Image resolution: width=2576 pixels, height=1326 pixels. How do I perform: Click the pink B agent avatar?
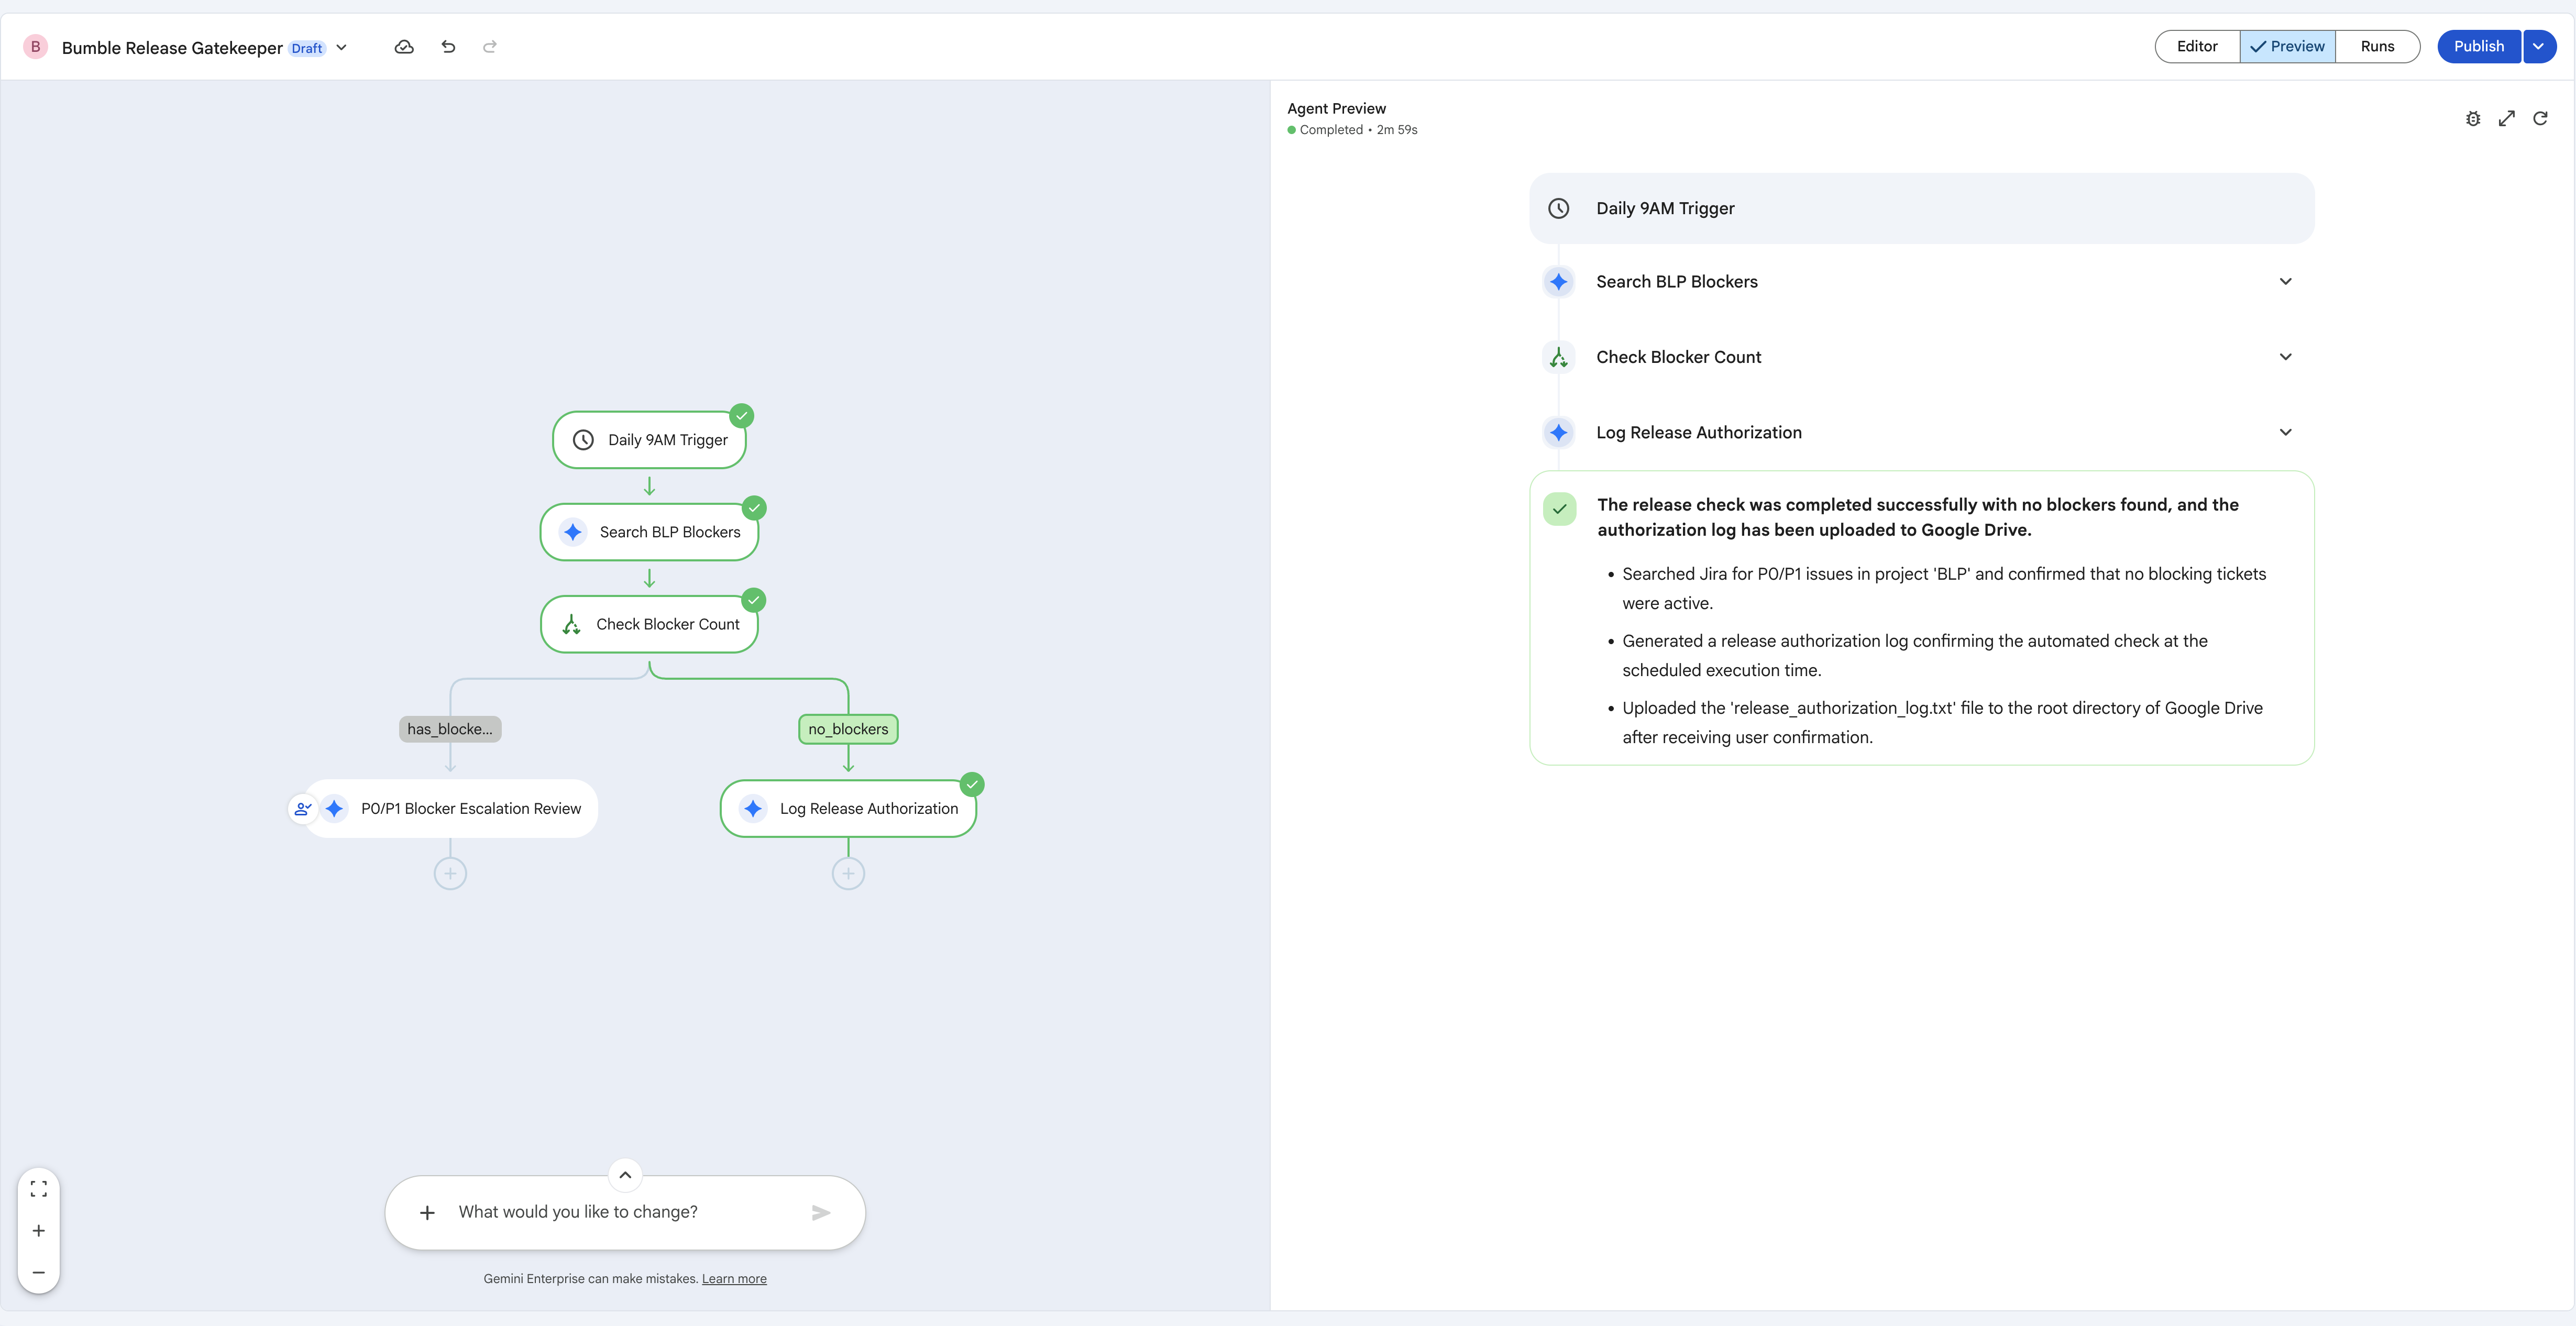click(36, 47)
